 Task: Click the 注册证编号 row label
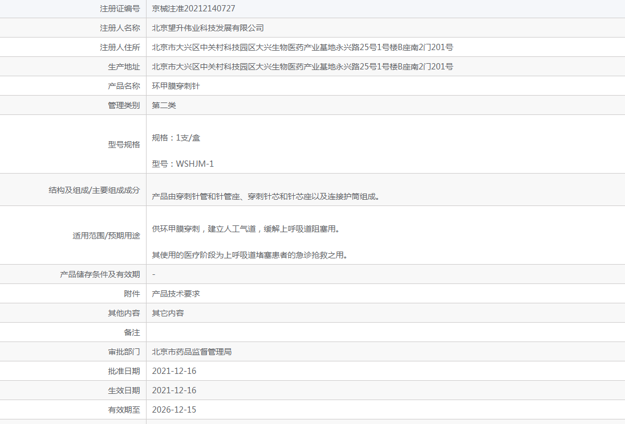(120, 9)
